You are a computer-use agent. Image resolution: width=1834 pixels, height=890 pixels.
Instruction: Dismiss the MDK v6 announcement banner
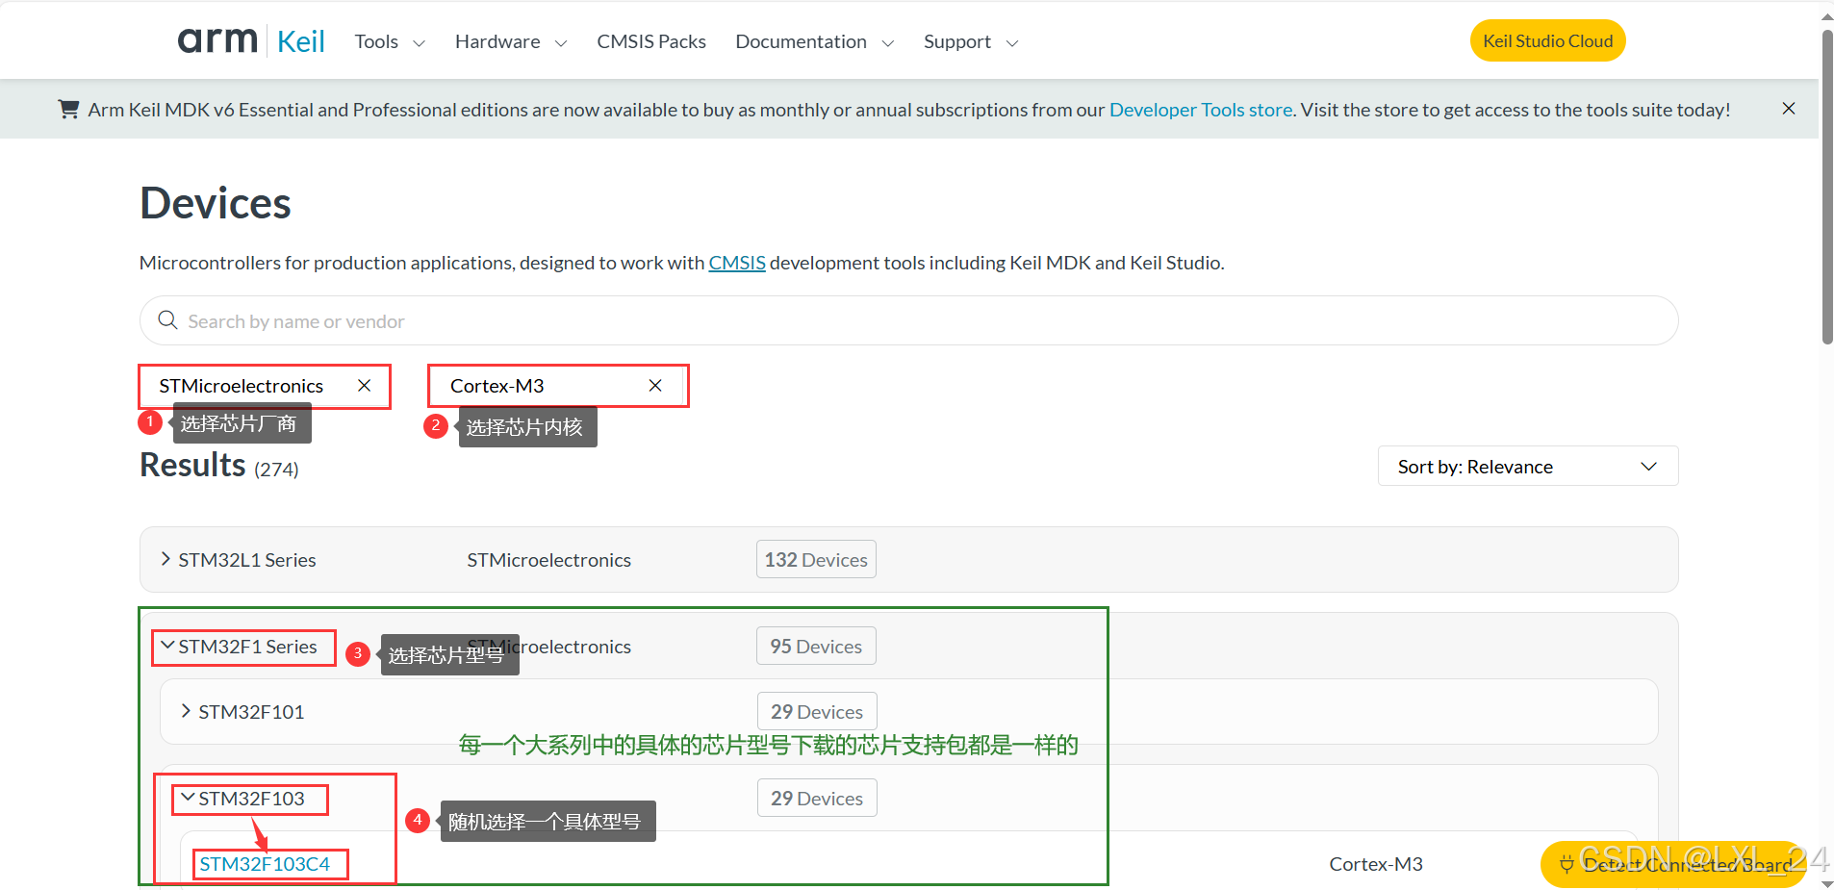click(x=1788, y=109)
